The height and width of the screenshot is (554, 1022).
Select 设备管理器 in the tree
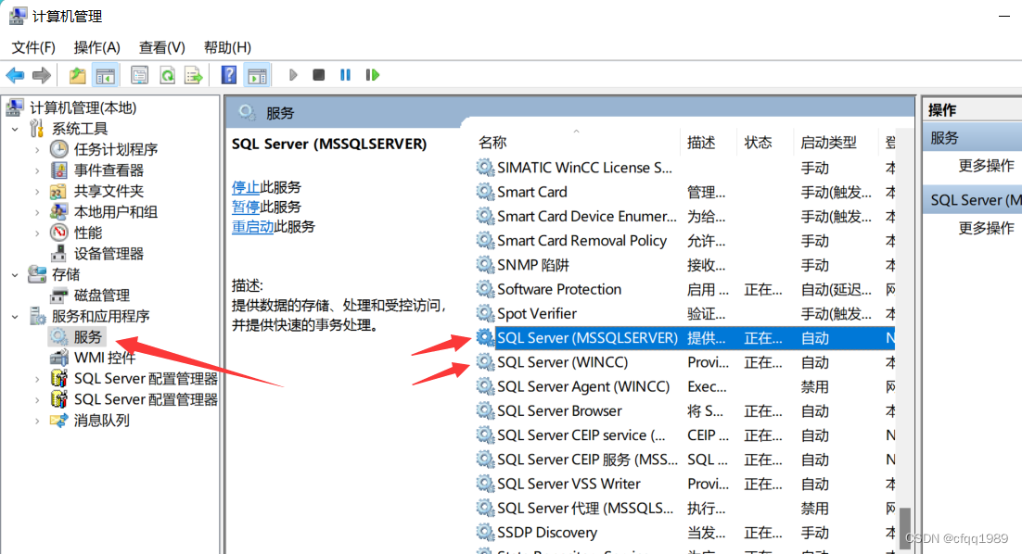coord(109,254)
